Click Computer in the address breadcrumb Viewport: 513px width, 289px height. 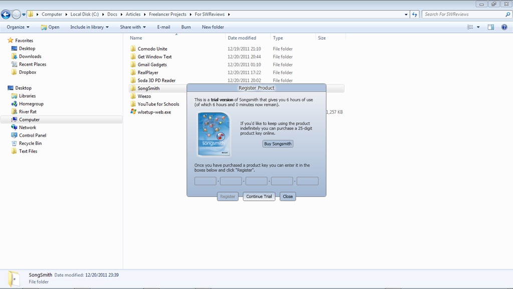click(52, 15)
